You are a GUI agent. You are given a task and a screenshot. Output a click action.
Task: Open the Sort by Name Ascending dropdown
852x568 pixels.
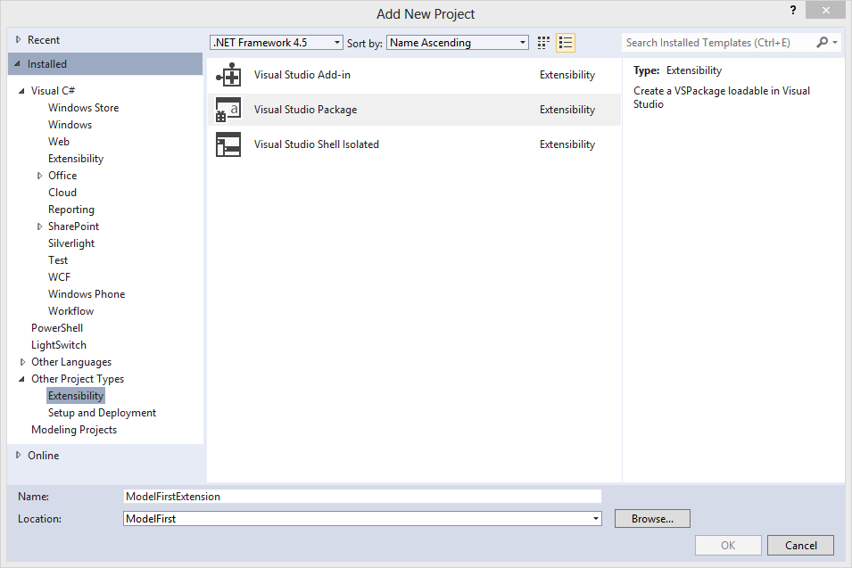pos(522,43)
